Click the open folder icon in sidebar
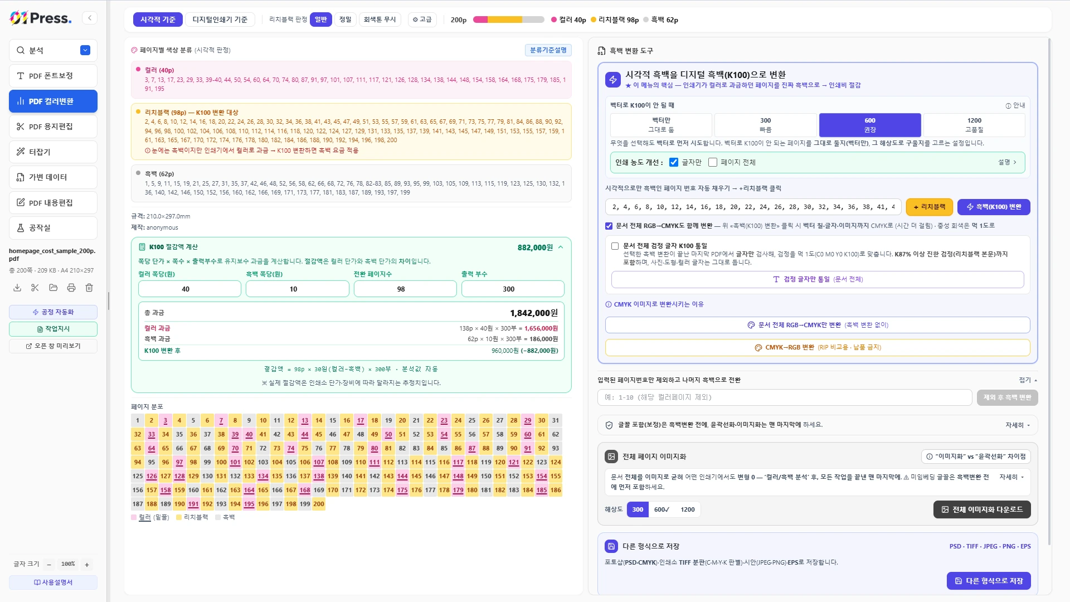The width and height of the screenshot is (1070, 602). click(x=53, y=288)
